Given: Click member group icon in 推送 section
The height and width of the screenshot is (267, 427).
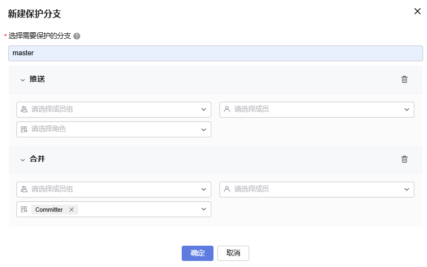Looking at the screenshot, I should point(24,109).
